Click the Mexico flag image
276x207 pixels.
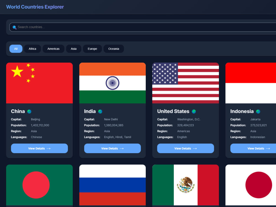click(185, 185)
